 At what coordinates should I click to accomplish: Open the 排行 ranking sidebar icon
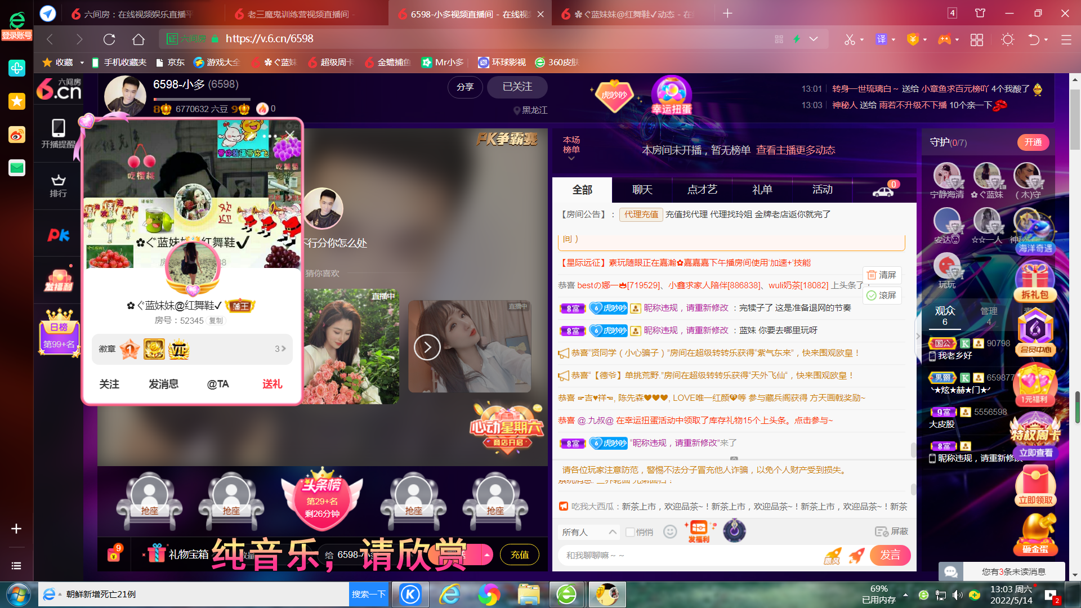click(x=58, y=186)
